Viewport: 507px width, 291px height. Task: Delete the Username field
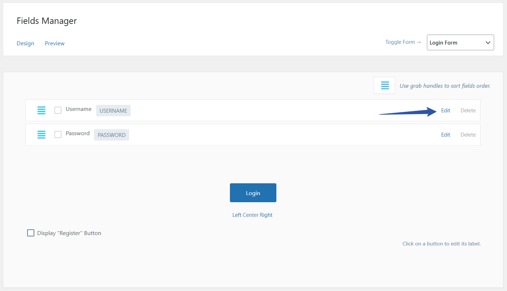pos(468,111)
